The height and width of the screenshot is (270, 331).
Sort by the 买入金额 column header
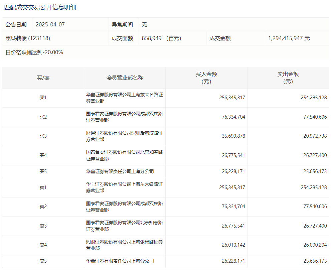[x=206, y=78]
